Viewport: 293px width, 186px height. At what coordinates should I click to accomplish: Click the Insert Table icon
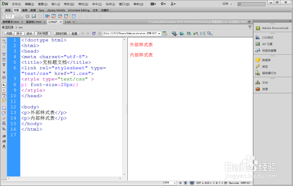[74, 16]
